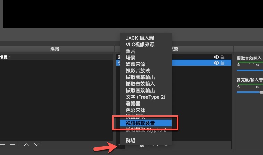Click the 擷取音效輸入 green level meter
Screen dimensions: 263x155
(x=250, y=62)
